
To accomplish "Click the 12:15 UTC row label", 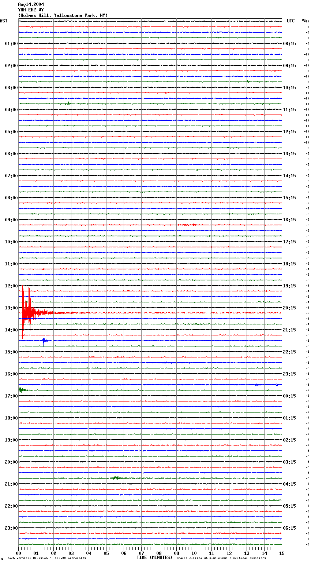I will point(289,132).
